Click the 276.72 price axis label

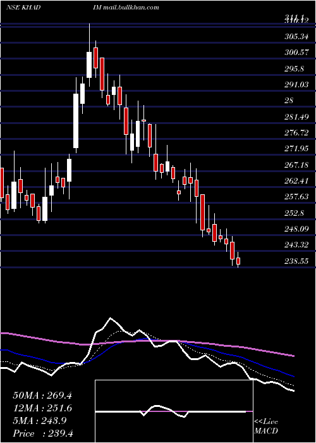296,132
